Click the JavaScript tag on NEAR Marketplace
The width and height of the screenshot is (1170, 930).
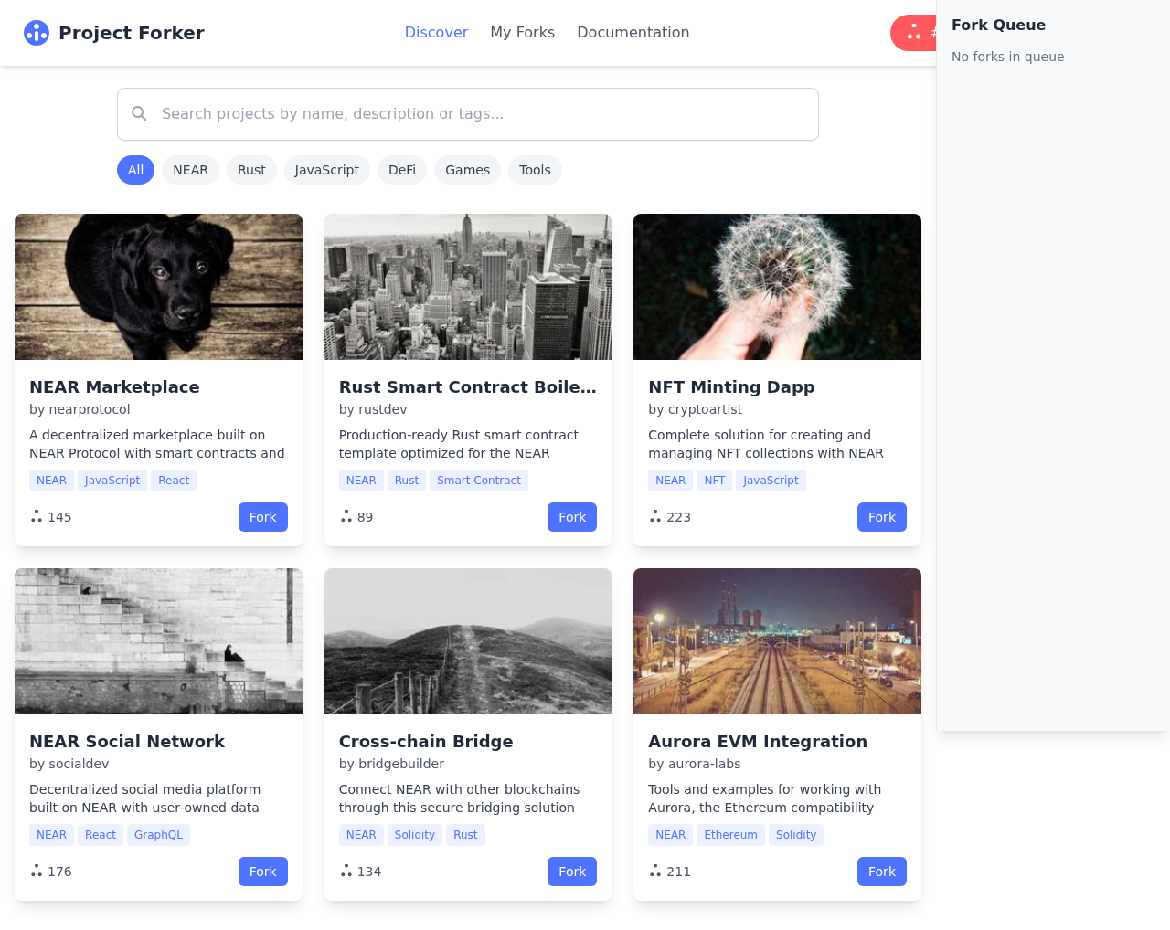[112, 480]
